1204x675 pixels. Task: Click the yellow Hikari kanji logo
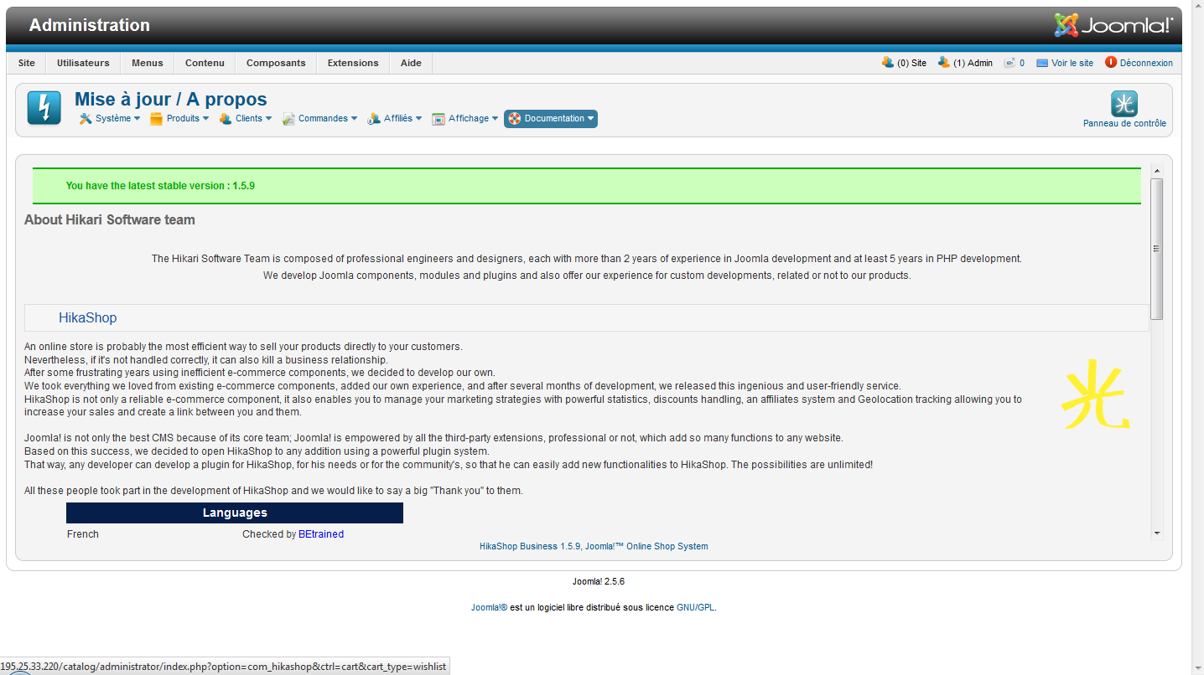[x=1095, y=394]
